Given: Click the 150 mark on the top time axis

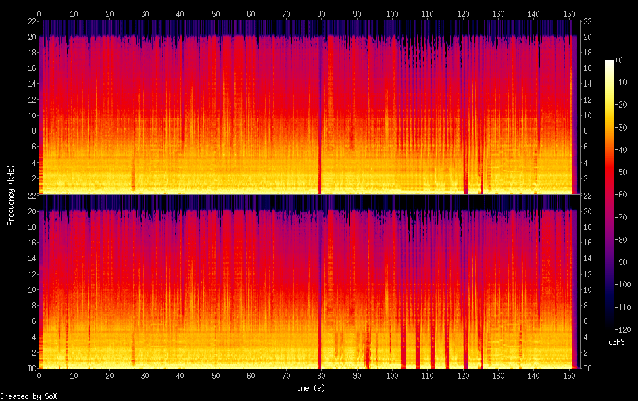Looking at the screenshot, I should tap(569, 14).
